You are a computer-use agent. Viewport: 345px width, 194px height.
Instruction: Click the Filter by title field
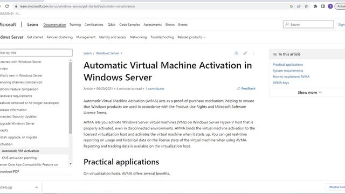tap(36, 53)
